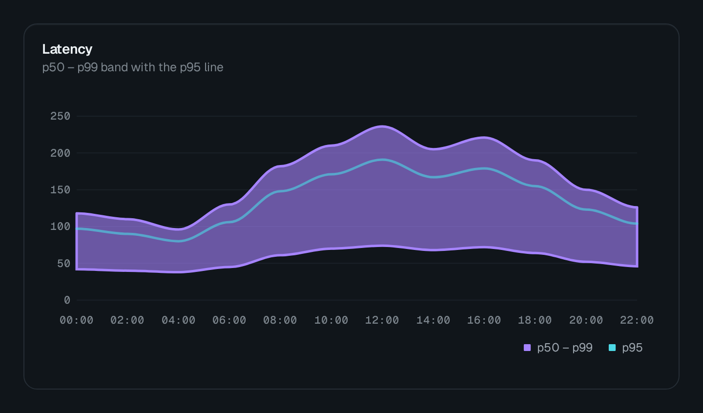This screenshot has width=703, height=413.
Task: Click the 16:00 x-axis tick label
Action: 484,320
